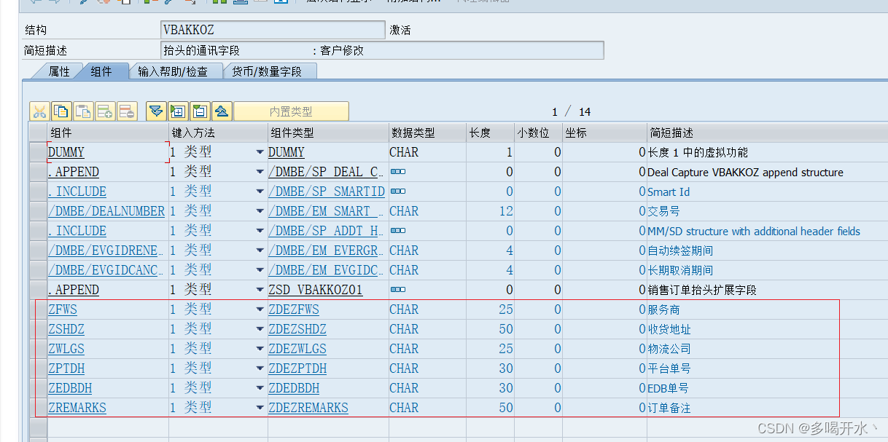
Task: Open the 键入方法 dropdown for the DUMMY row
Action: pos(260,151)
